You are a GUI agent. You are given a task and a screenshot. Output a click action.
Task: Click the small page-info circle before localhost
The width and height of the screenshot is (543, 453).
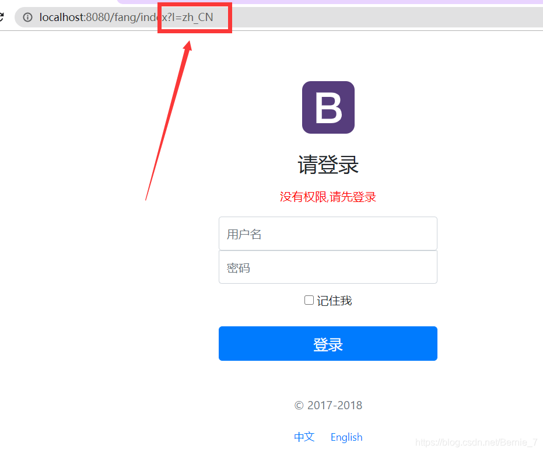coord(27,18)
